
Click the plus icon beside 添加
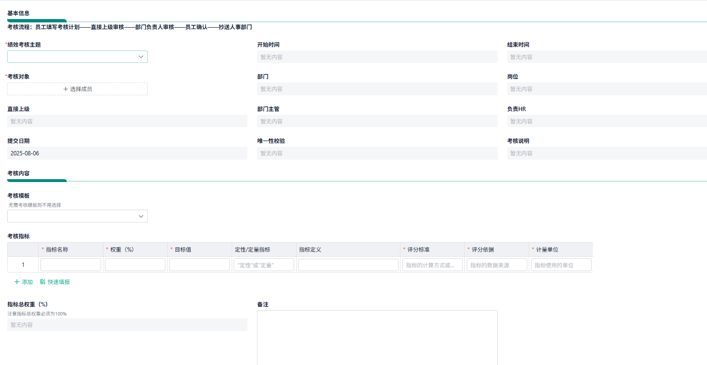point(17,282)
